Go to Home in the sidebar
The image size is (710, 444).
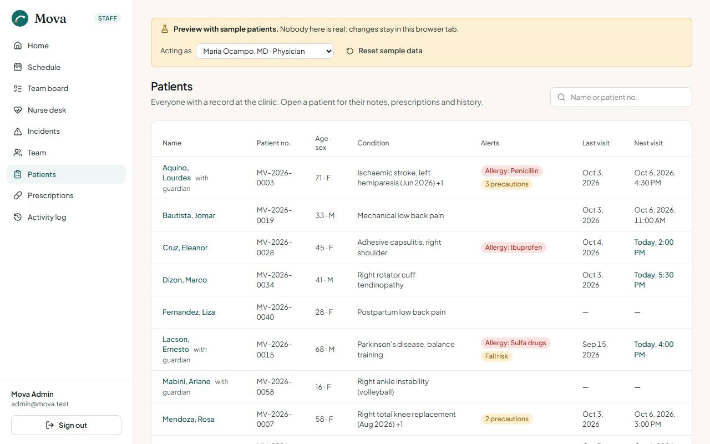pos(67,46)
